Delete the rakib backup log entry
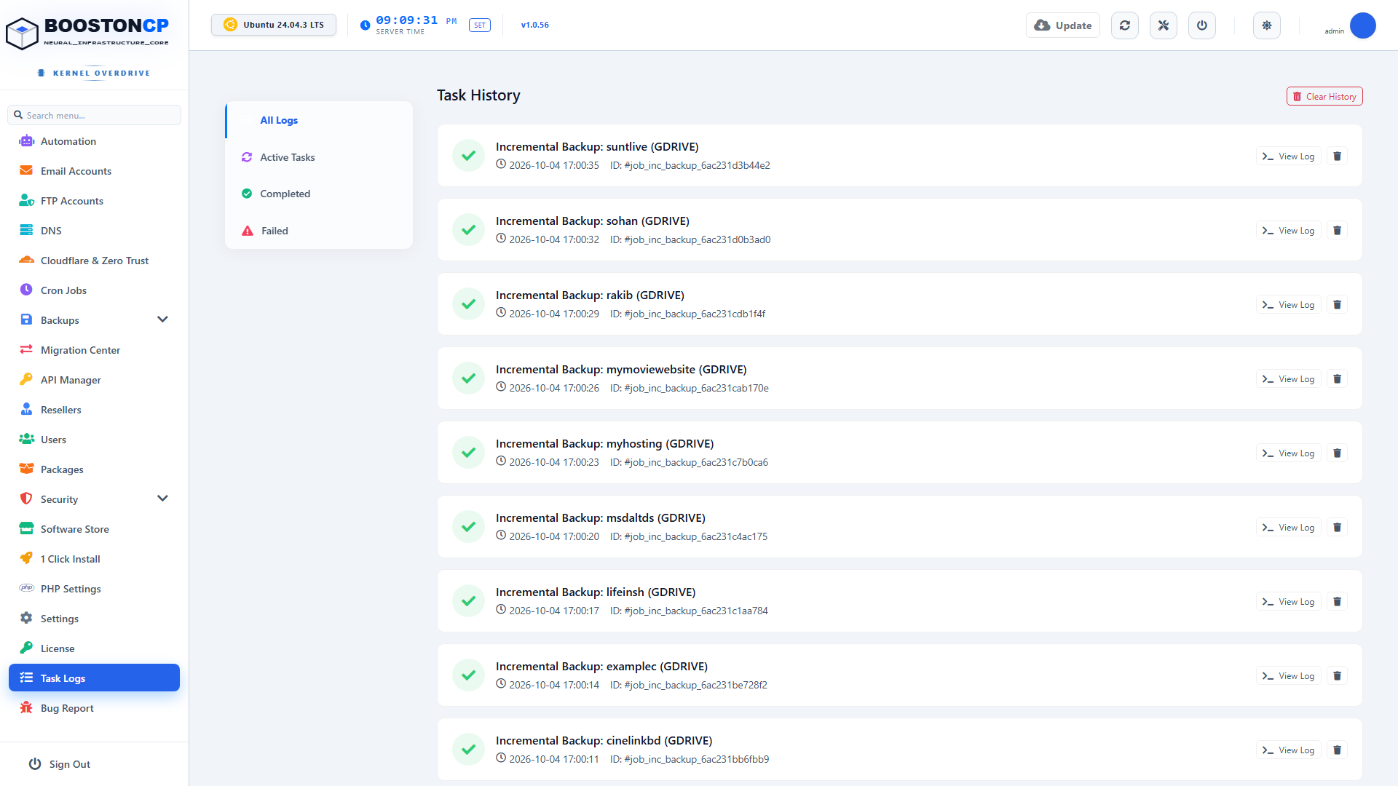Image resolution: width=1398 pixels, height=786 pixels. 1337,305
